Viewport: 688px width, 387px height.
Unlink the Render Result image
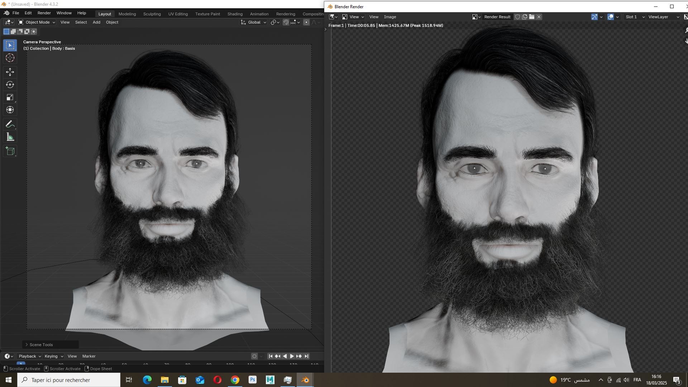[539, 17]
